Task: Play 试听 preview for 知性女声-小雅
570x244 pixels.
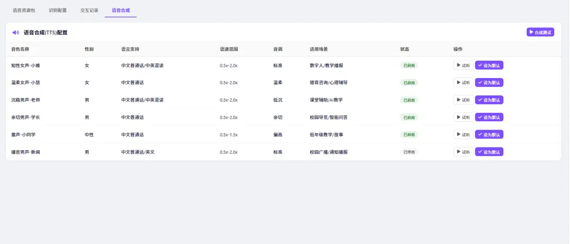Action: pos(463,65)
